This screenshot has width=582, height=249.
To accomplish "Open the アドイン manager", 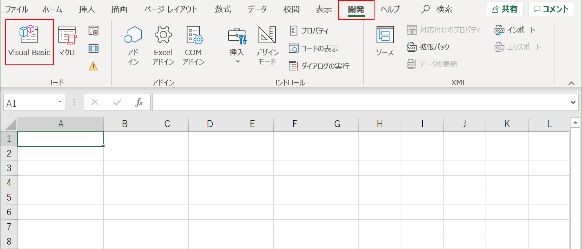I will pos(134,42).
